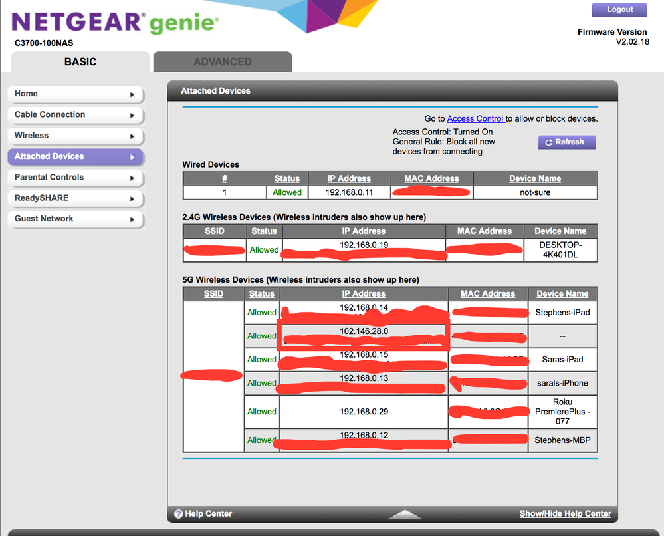Sort wired devices by Status header
The width and height of the screenshot is (664, 536).
pyautogui.click(x=287, y=178)
